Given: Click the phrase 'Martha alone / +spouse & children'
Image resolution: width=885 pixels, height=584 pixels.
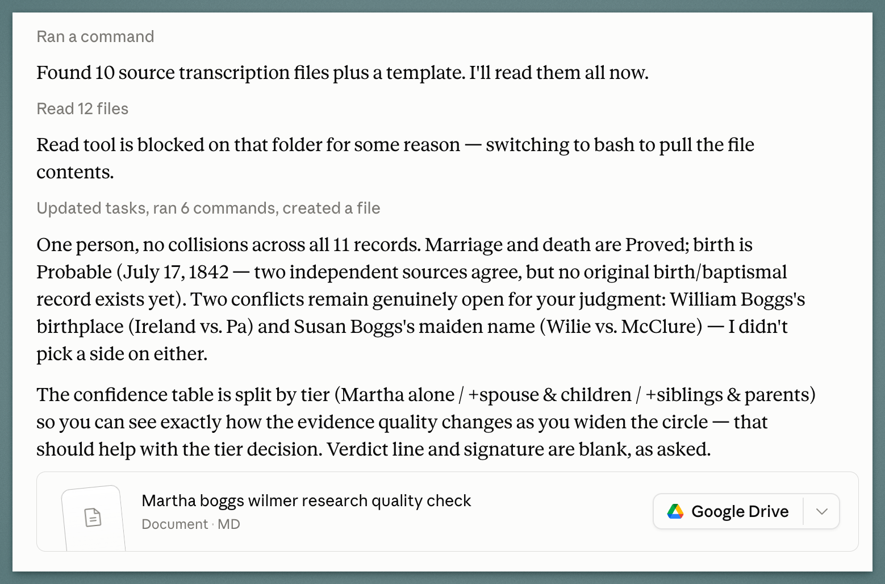Looking at the screenshot, I should (486, 395).
